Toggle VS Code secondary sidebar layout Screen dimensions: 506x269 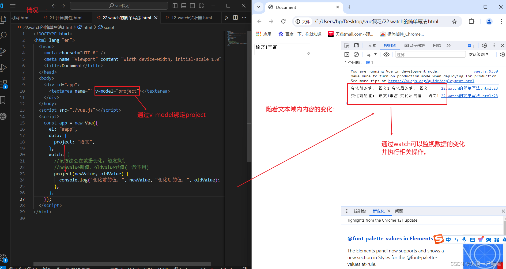click(x=192, y=6)
